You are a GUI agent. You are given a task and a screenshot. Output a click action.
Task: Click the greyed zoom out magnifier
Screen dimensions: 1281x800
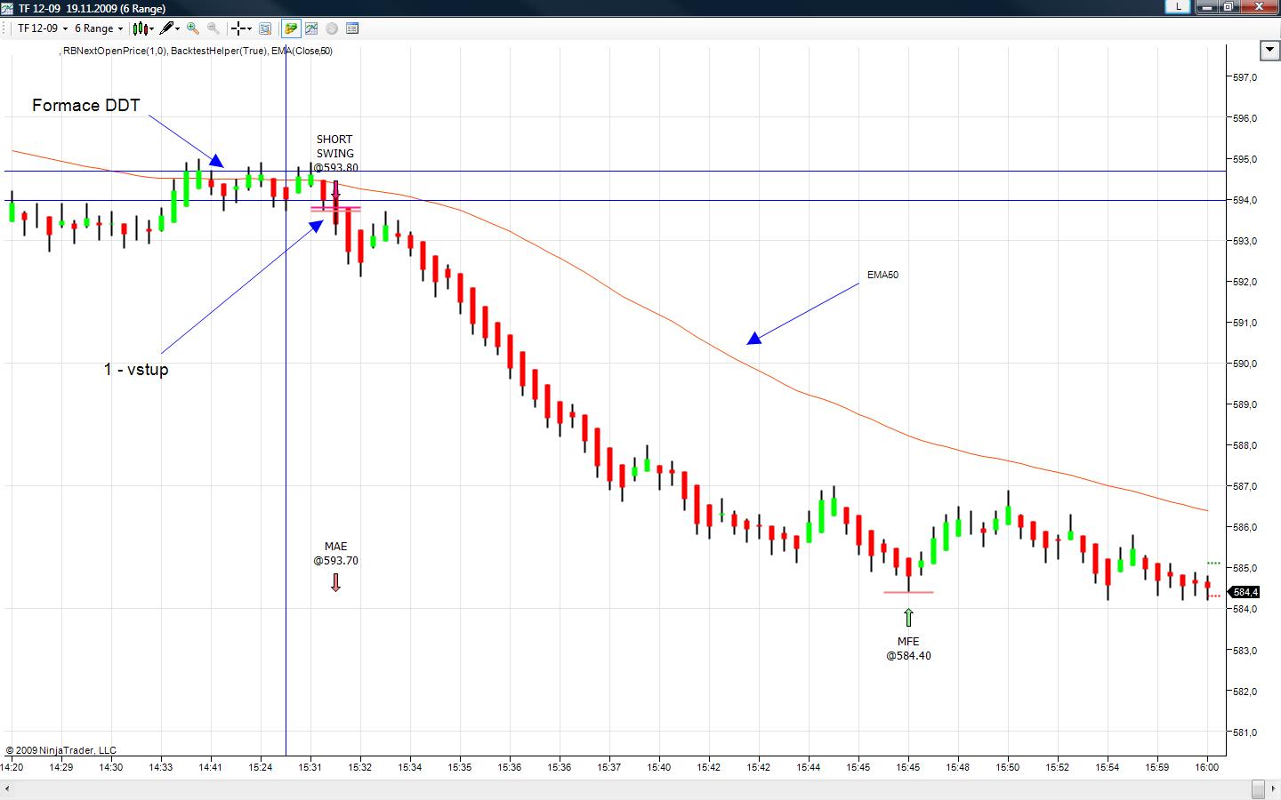tap(213, 28)
